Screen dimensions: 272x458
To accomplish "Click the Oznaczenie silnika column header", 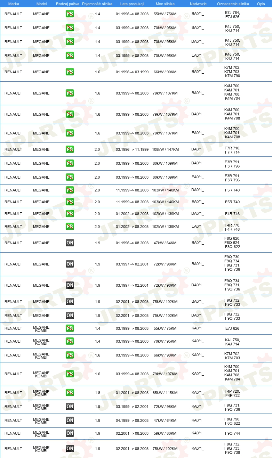I will click(233, 4).
